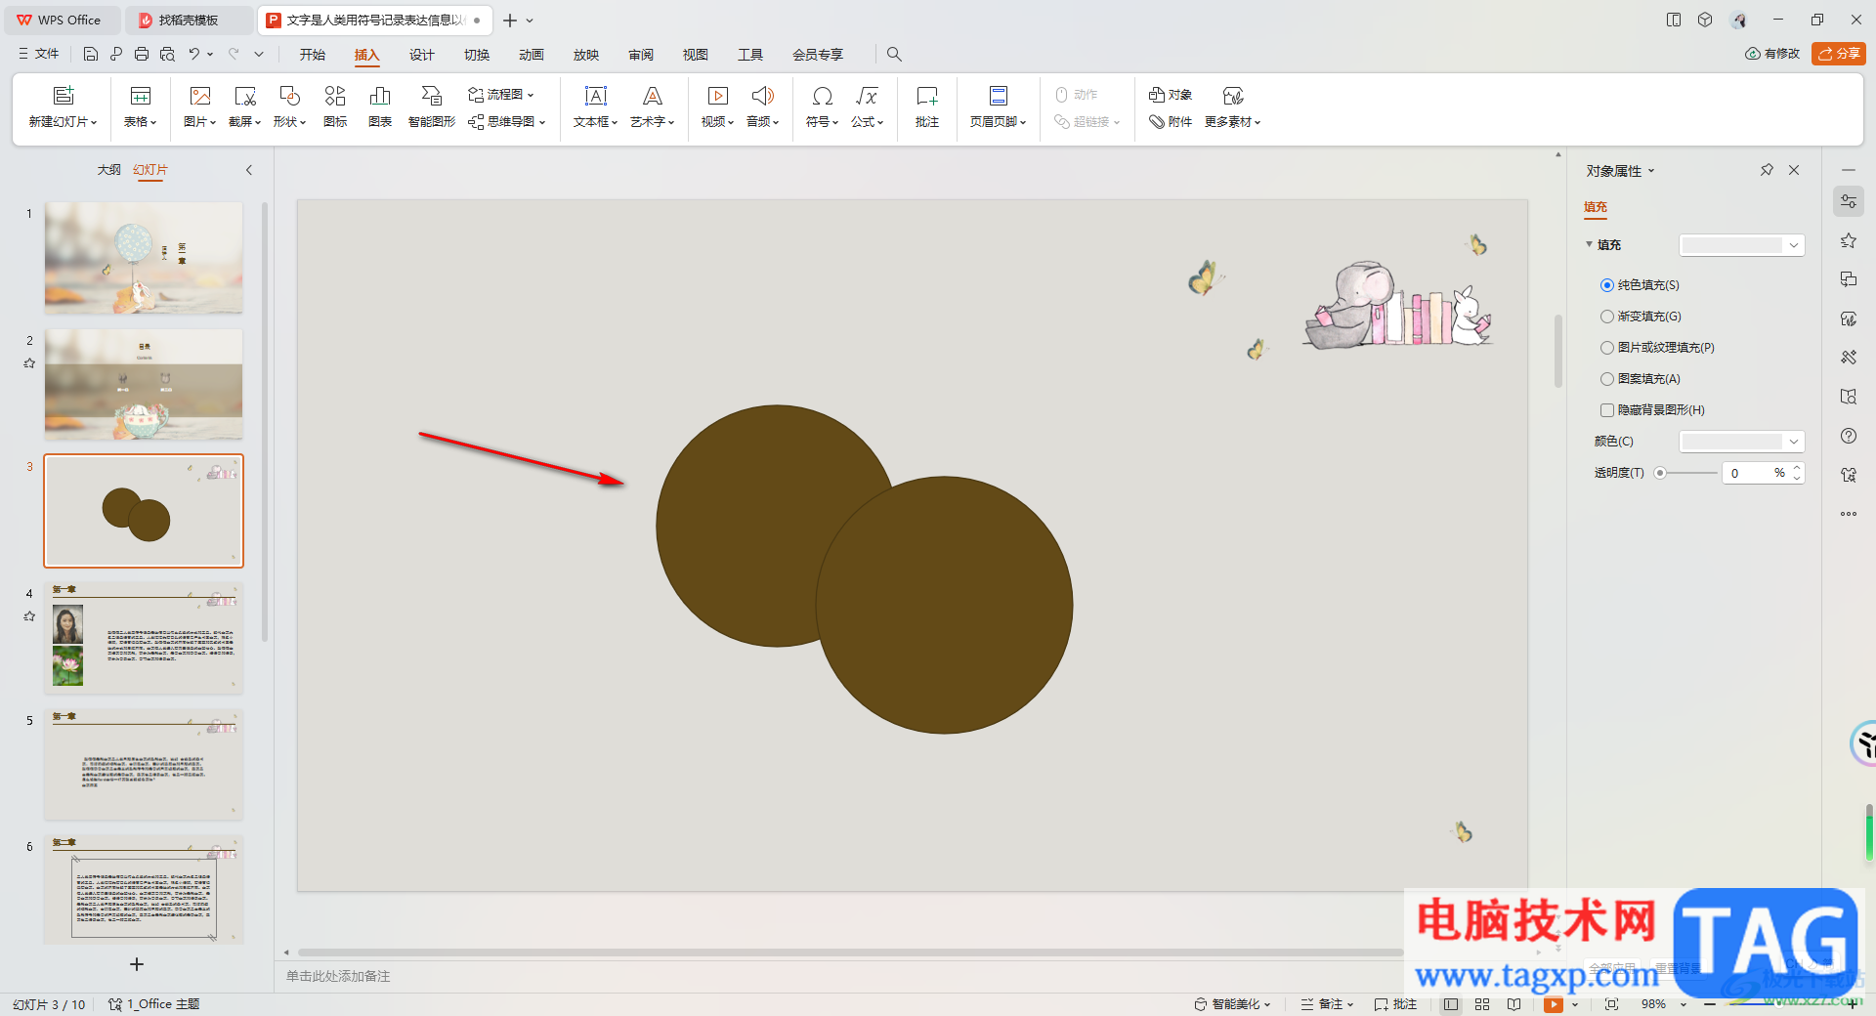
Task: Click the 有修改 status button
Action: [x=1772, y=54]
